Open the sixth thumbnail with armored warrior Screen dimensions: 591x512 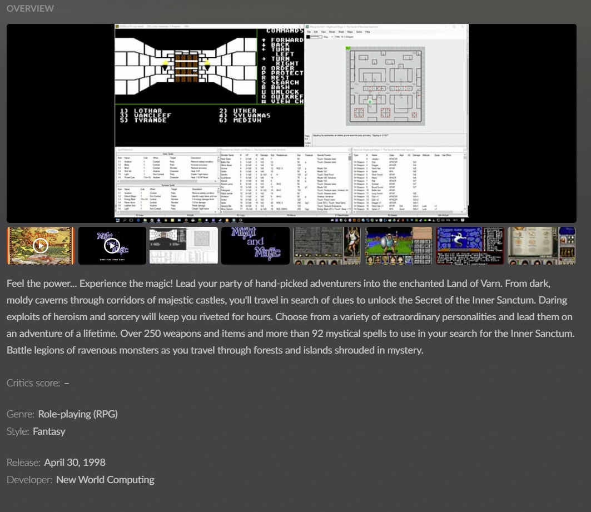[x=399, y=246]
